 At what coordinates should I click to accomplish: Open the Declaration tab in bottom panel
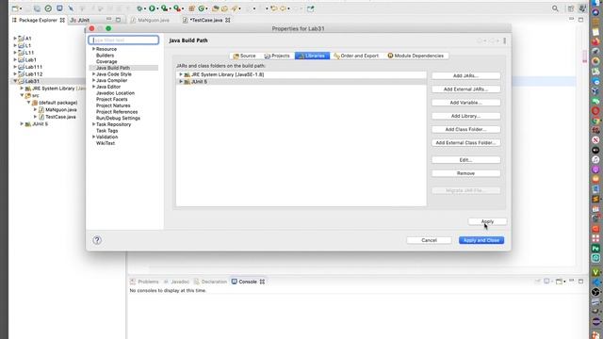coord(211,282)
